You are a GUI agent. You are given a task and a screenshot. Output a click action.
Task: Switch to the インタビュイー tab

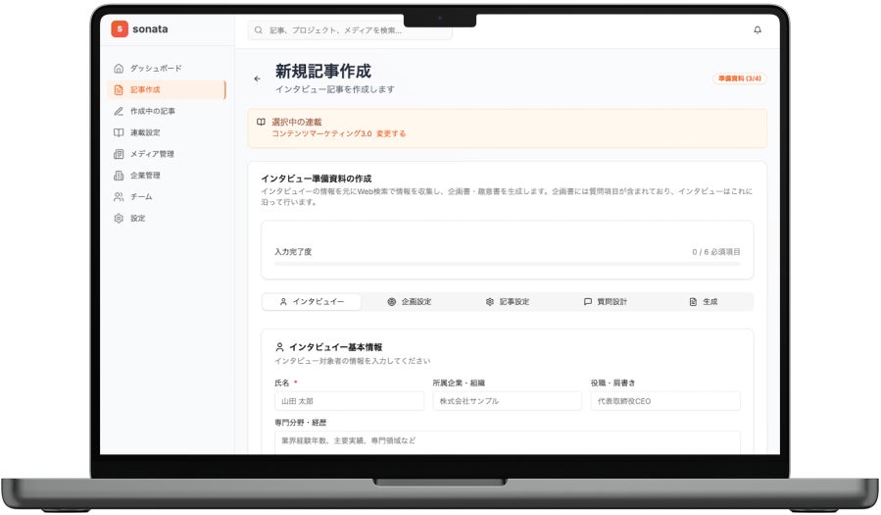click(312, 302)
